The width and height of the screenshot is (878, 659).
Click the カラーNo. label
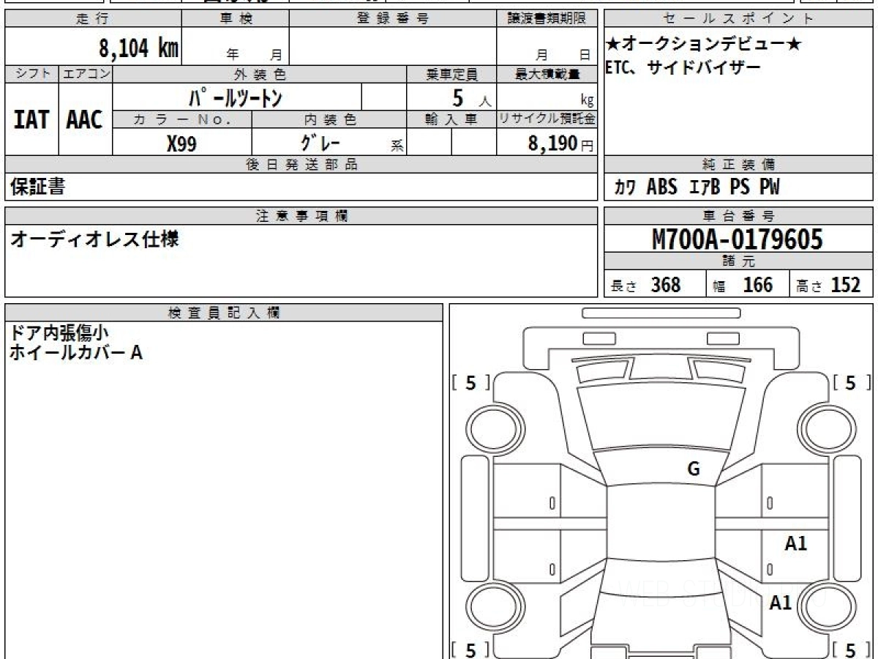click(x=182, y=119)
